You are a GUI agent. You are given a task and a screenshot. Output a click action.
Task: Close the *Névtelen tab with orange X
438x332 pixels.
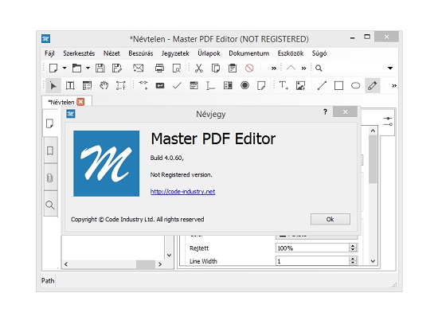tap(80, 102)
